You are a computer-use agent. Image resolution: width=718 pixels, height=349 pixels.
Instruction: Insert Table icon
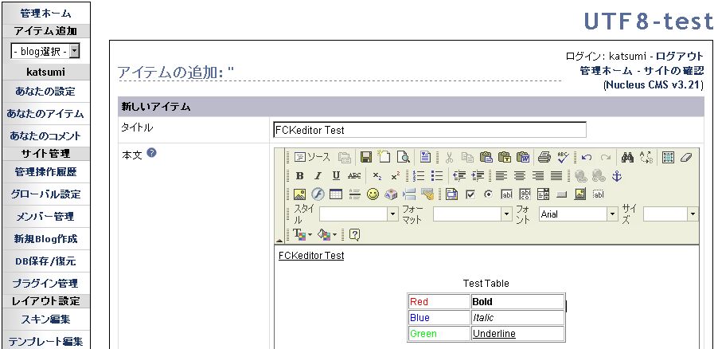(336, 194)
